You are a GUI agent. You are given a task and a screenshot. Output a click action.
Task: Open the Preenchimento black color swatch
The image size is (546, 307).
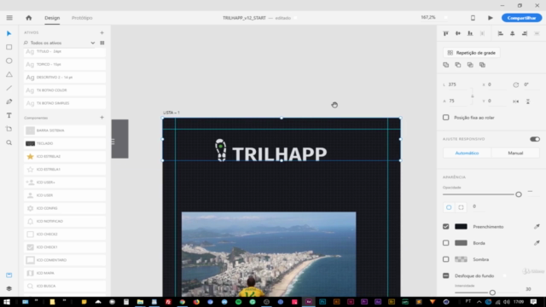pos(461,227)
